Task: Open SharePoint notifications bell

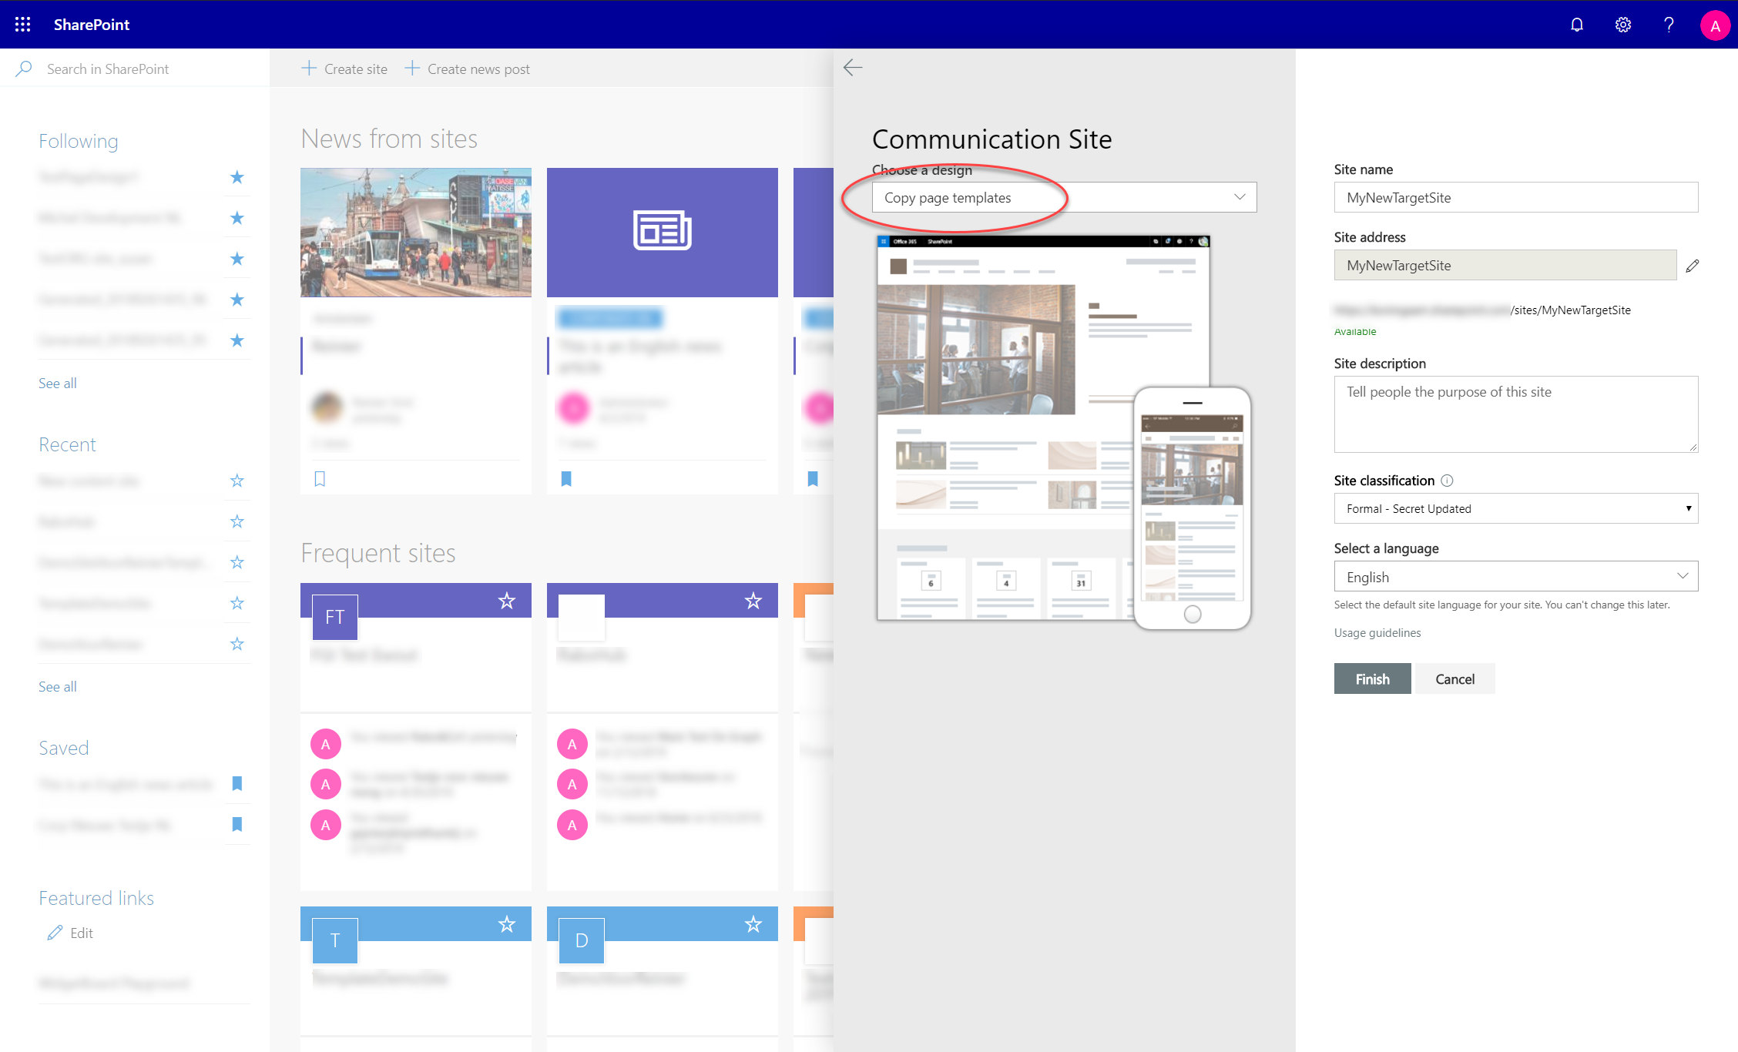Action: [x=1576, y=24]
